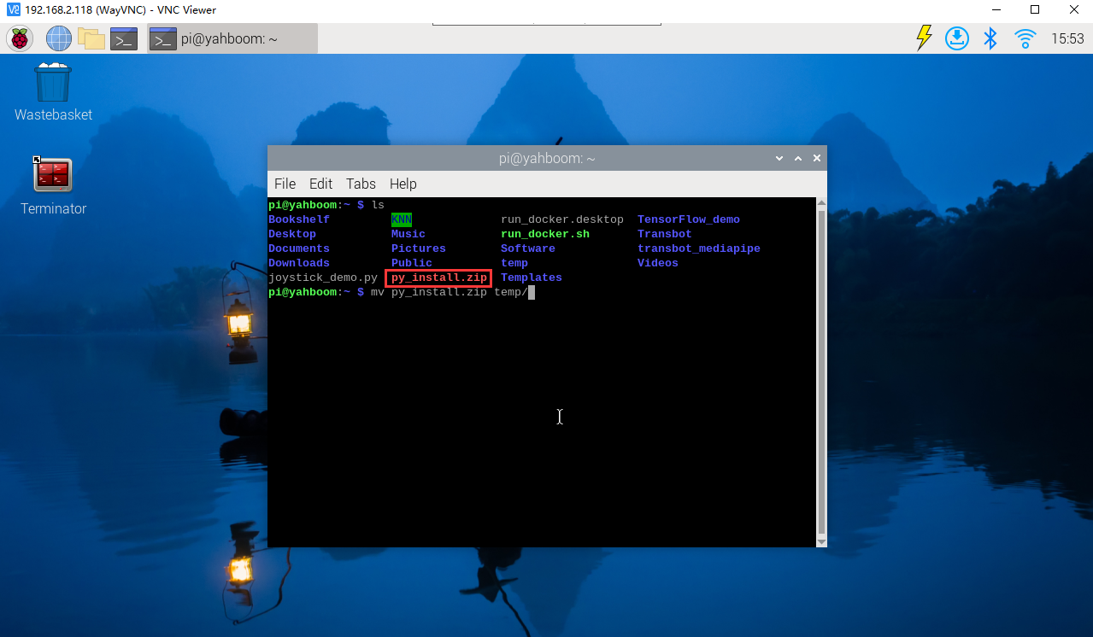Close the pi@yahboom terminal window

click(x=817, y=159)
